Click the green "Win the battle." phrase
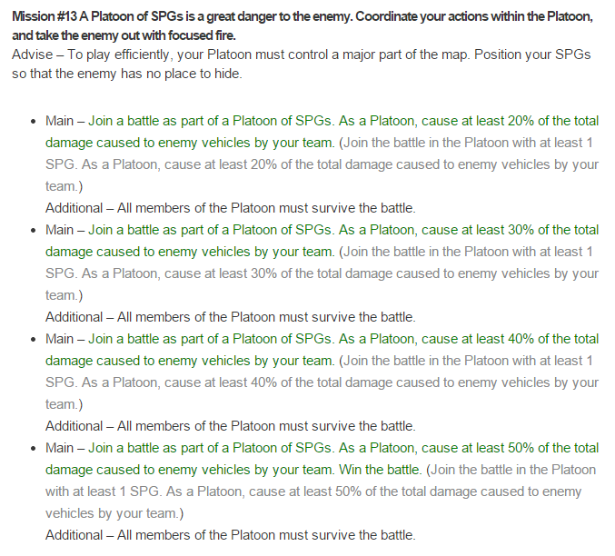 click(x=380, y=470)
